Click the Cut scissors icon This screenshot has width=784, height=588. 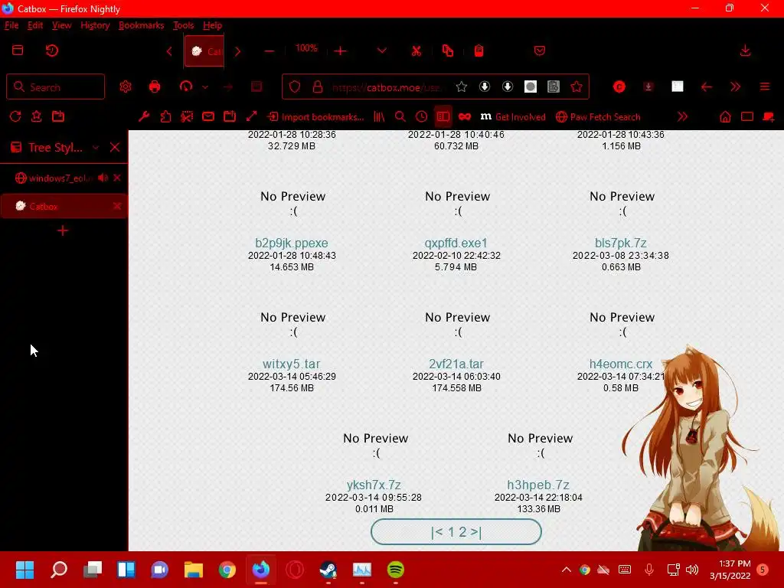pyautogui.click(x=416, y=51)
